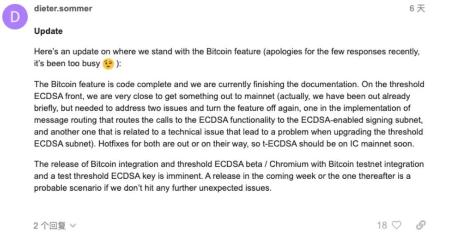The width and height of the screenshot is (449, 236).
Task: Click the purple D user avatar
Action: point(15,17)
